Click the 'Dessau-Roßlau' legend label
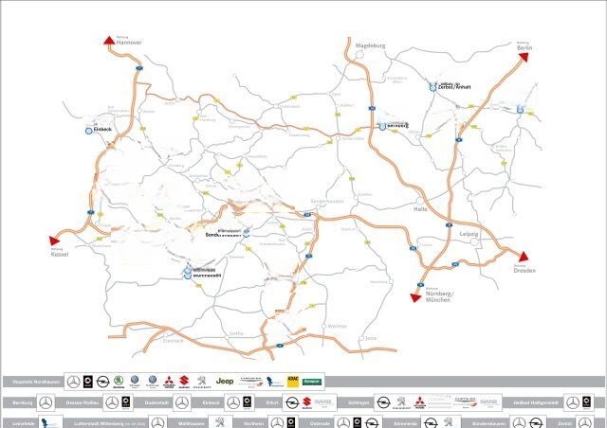This screenshot has width=607, height=428. click(x=81, y=402)
